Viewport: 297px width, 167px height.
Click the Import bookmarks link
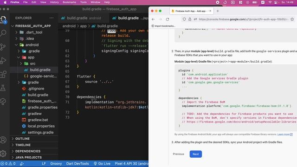point(163,26)
